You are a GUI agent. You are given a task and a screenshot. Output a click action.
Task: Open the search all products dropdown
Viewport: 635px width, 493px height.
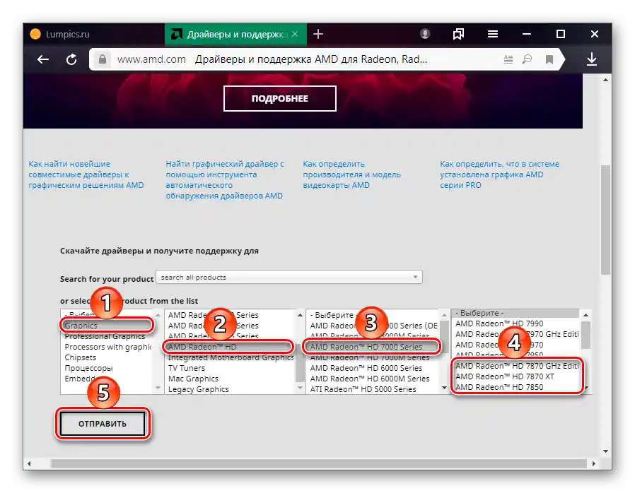pos(289,277)
